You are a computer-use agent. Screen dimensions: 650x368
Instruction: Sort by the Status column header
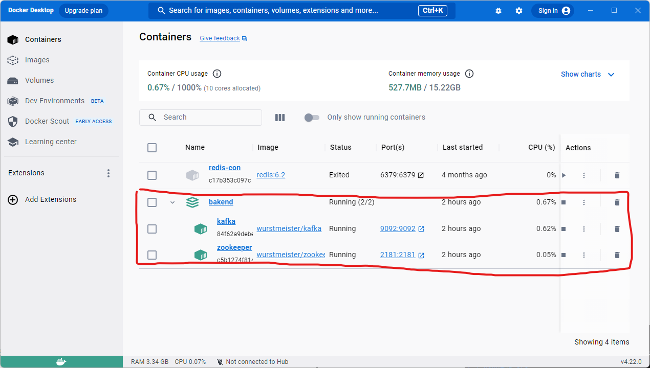[341, 147]
